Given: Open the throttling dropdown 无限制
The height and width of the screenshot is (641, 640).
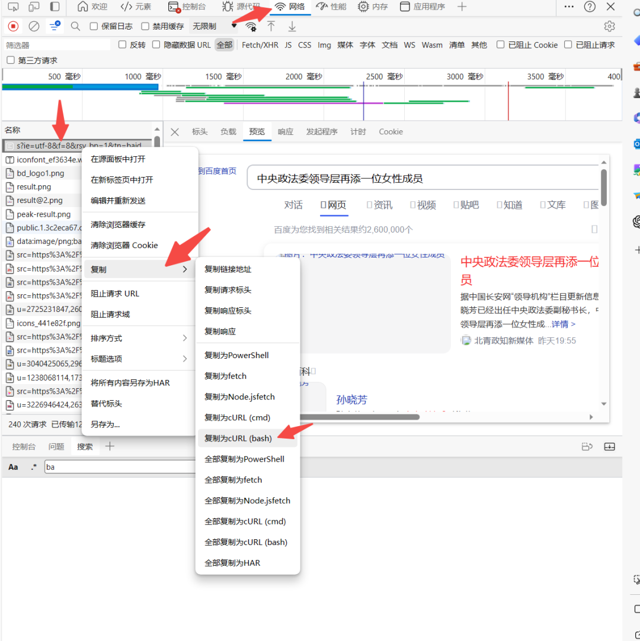Looking at the screenshot, I should (x=215, y=27).
